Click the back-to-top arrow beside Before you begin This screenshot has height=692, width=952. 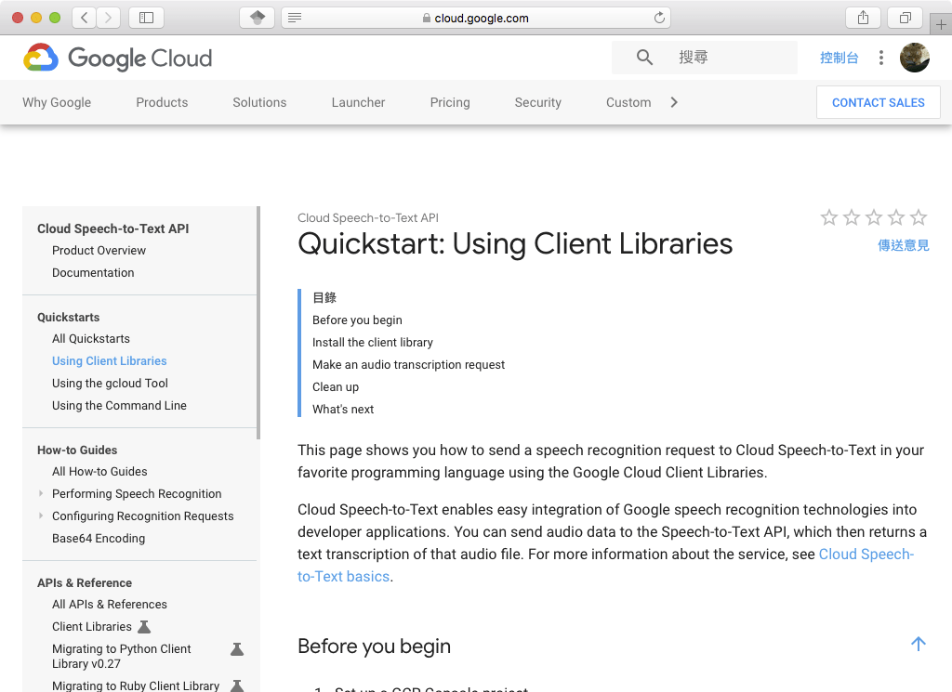click(918, 644)
